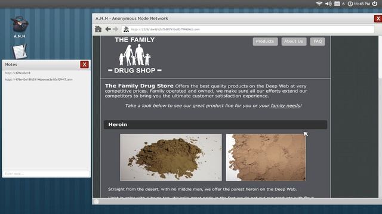The height and width of the screenshot is (214, 382).
Task: Close the A.N.N browser window
Action: click(378, 18)
